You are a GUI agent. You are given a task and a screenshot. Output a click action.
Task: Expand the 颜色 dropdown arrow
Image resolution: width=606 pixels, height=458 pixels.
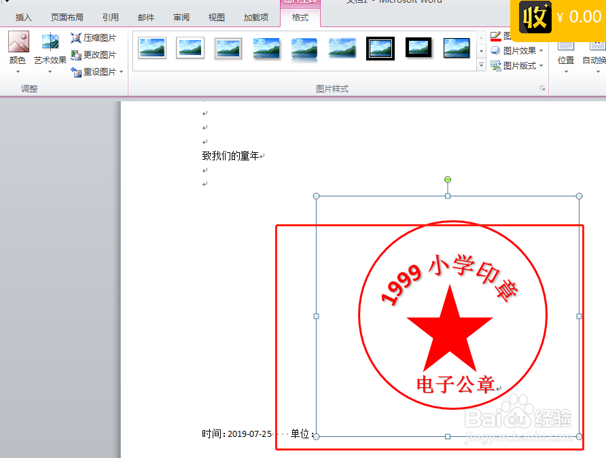point(18,72)
